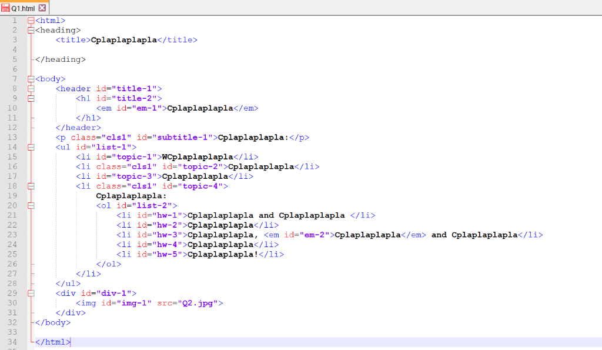Collapse the fold marker beside div "div-1"
This screenshot has height=350, width=602.
(31, 293)
